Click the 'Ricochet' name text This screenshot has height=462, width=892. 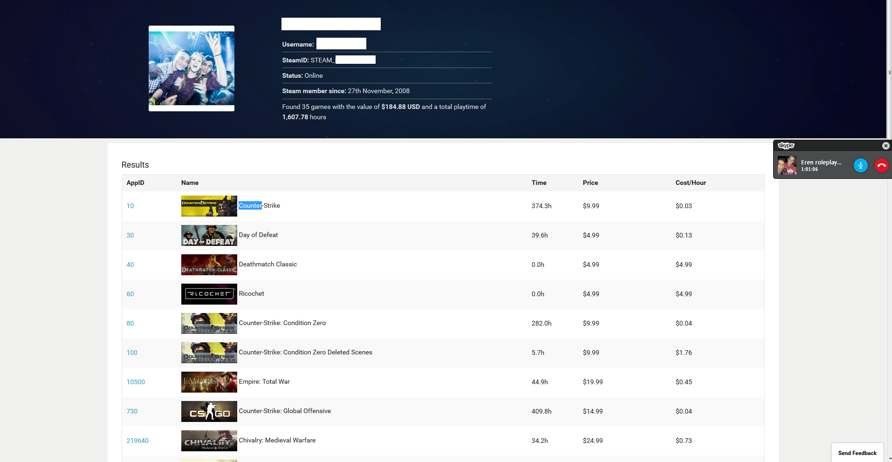coord(251,293)
